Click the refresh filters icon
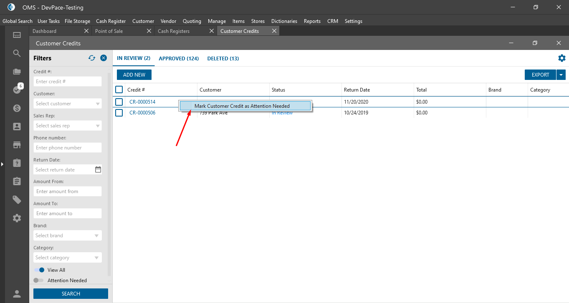 (x=92, y=58)
